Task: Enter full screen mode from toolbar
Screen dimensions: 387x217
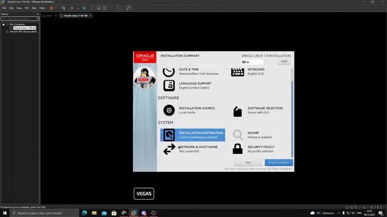Action: [105, 8]
